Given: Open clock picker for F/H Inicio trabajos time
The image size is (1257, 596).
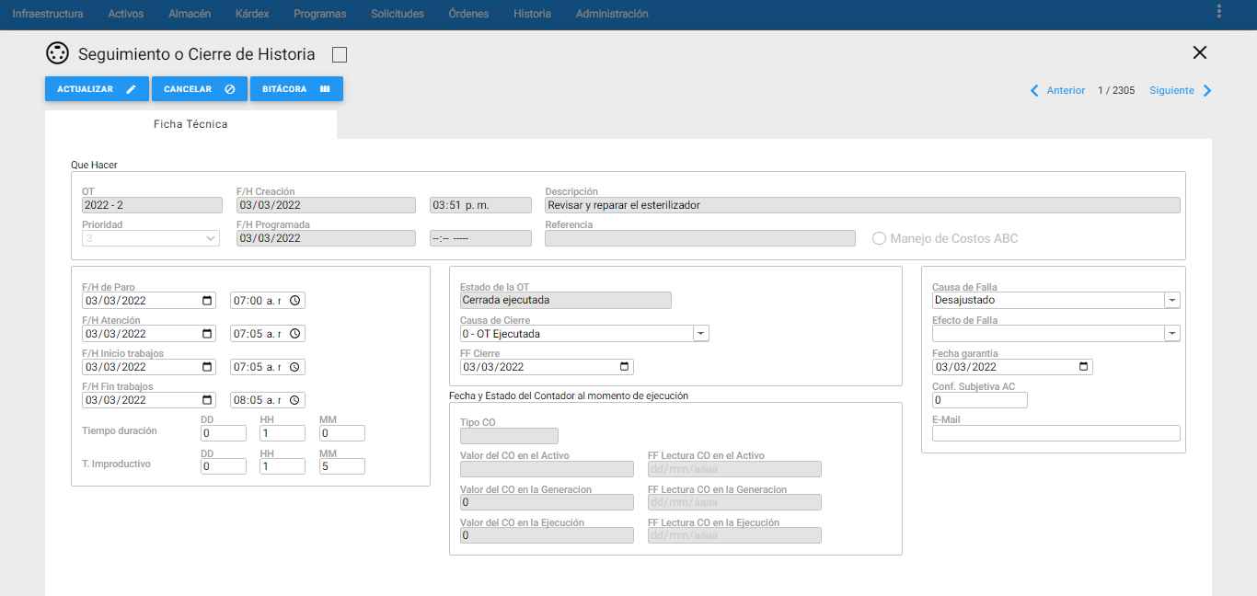Looking at the screenshot, I should [x=294, y=367].
